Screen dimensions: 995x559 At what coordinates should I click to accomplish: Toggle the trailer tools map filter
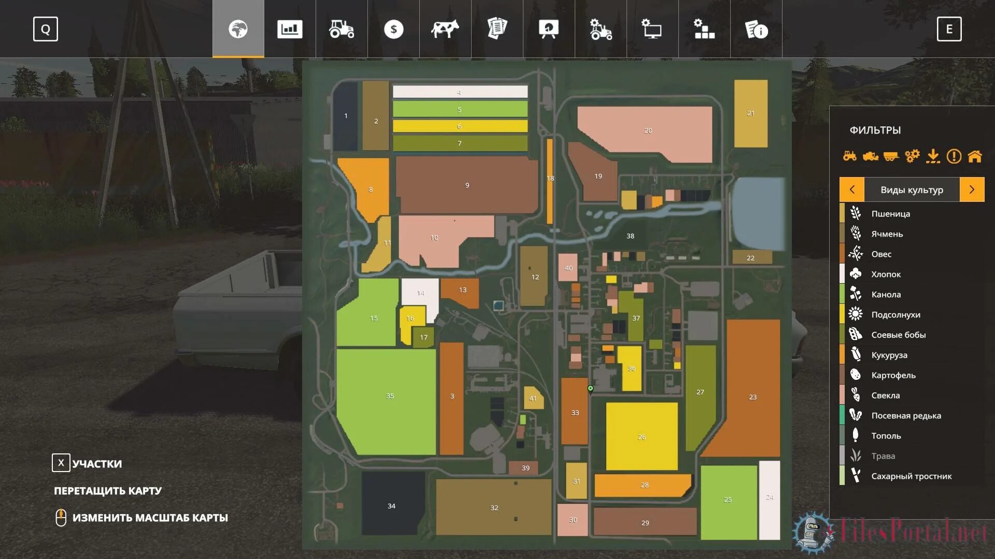coord(891,156)
